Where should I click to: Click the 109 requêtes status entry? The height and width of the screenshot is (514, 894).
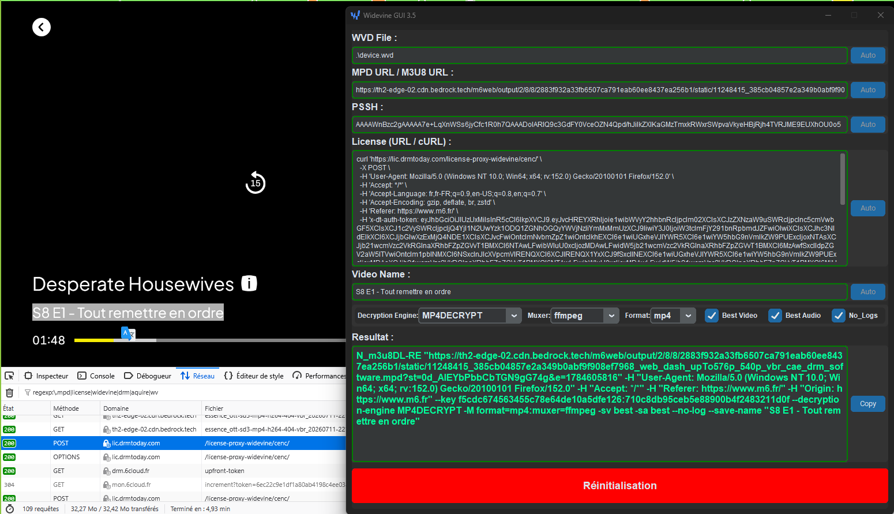(x=40, y=509)
